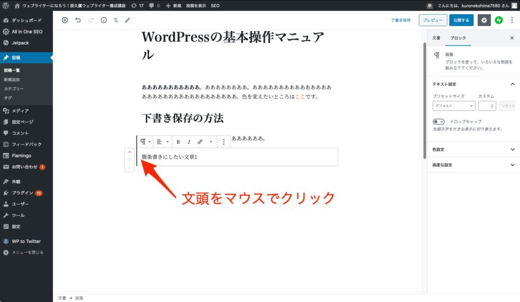Toggle bold formatting in block toolbar
This screenshot has height=302, width=520.
click(178, 142)
